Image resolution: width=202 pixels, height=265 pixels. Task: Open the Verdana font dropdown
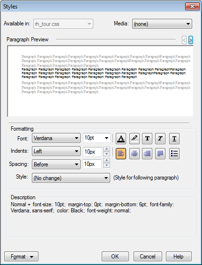coord(56,138)
